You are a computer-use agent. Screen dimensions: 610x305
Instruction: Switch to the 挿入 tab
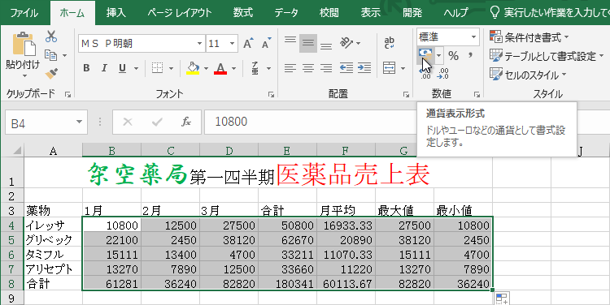click(x=116, y=13)
